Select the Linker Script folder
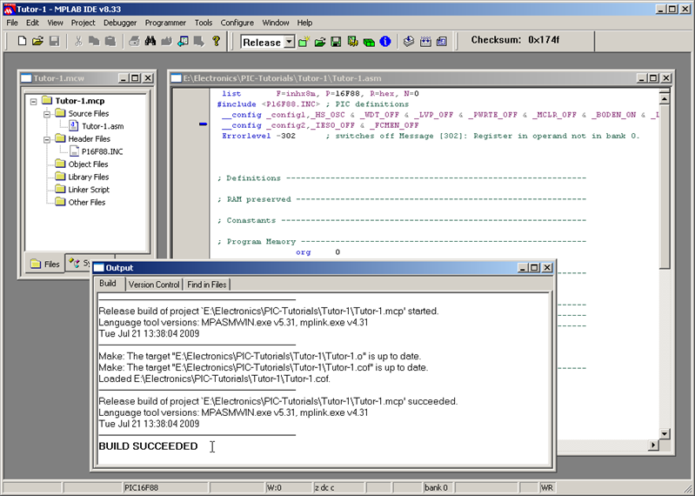 pyautogui.click(x=89, y=190)
